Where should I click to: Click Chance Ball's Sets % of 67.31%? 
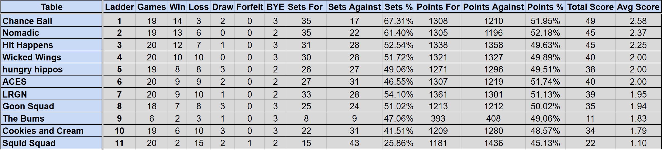[398, 21]
